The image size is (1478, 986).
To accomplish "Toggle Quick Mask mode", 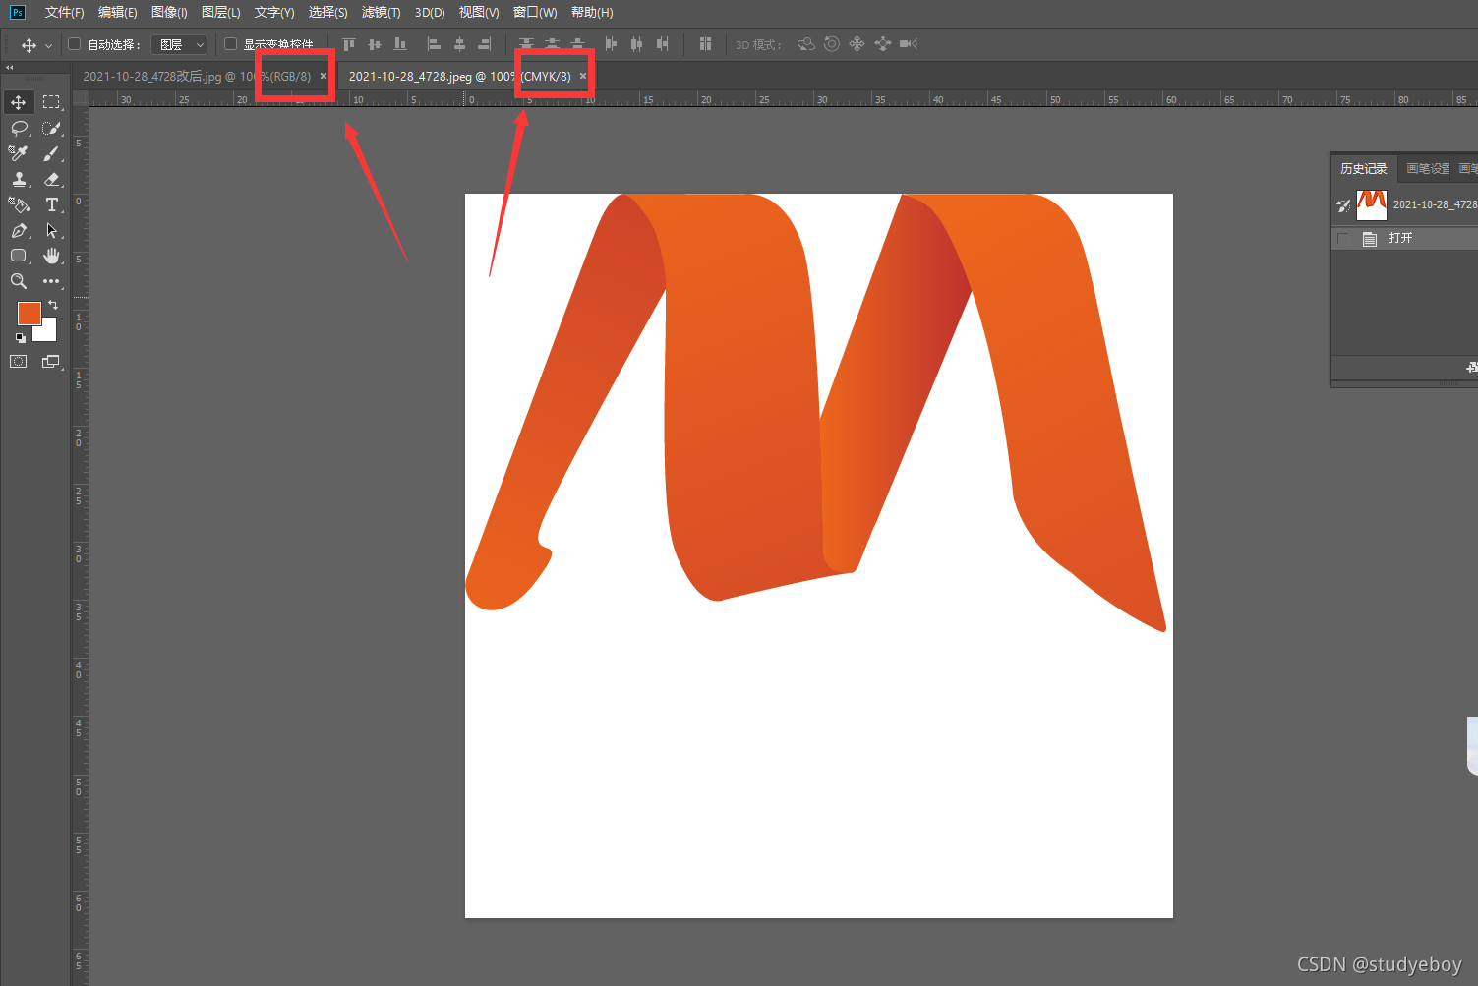I will [x=19, y=362].
